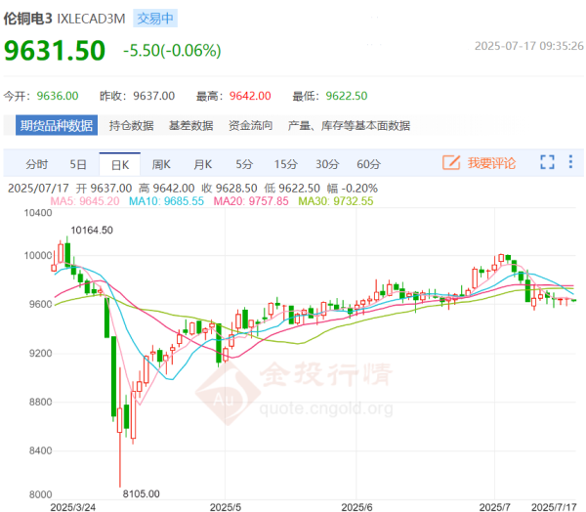This screenshot has height=512, width=586.
Task: Open the three-dot more options menu
Action: point(571,163)
